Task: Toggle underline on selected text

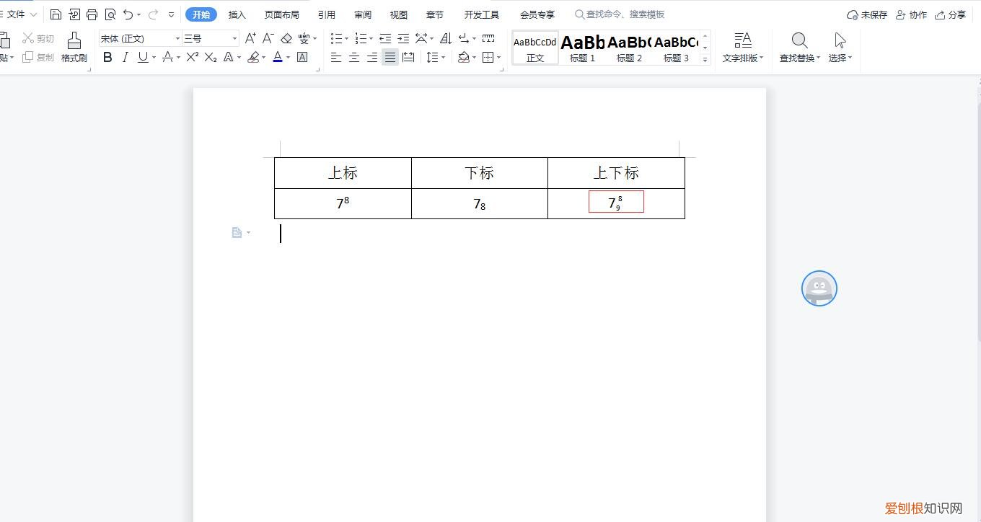Action: (141, 58)
